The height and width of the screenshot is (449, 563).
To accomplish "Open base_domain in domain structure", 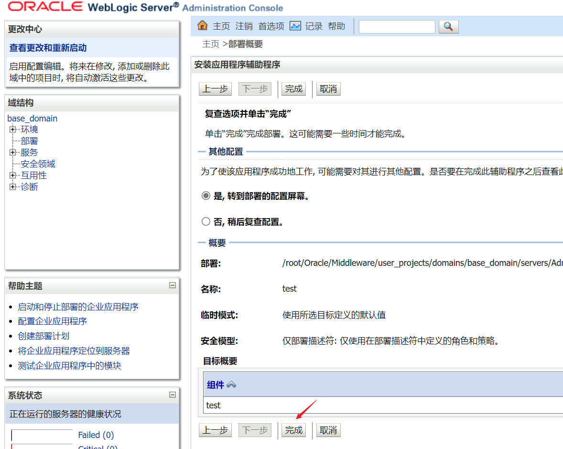I will [32, 118].
